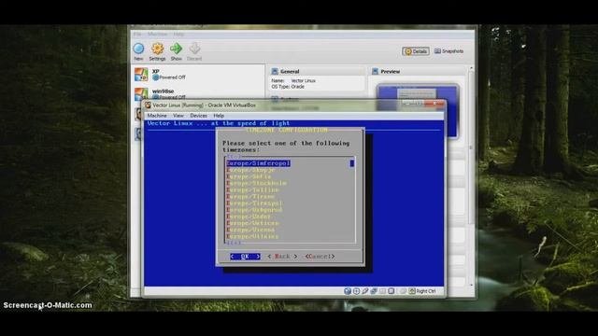
Task: Click the hard disk activity status icon
Action: [x=348, y=291]
